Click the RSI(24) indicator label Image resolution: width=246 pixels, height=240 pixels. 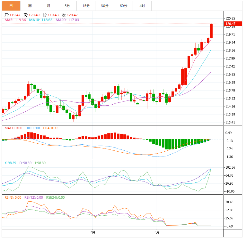point(55,197)
